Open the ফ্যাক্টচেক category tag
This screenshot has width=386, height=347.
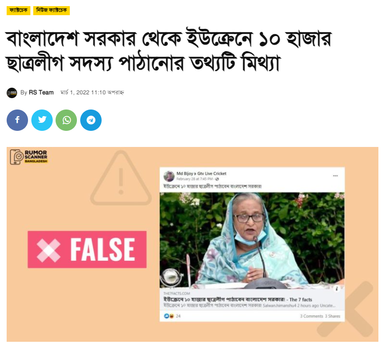[19, 10]
